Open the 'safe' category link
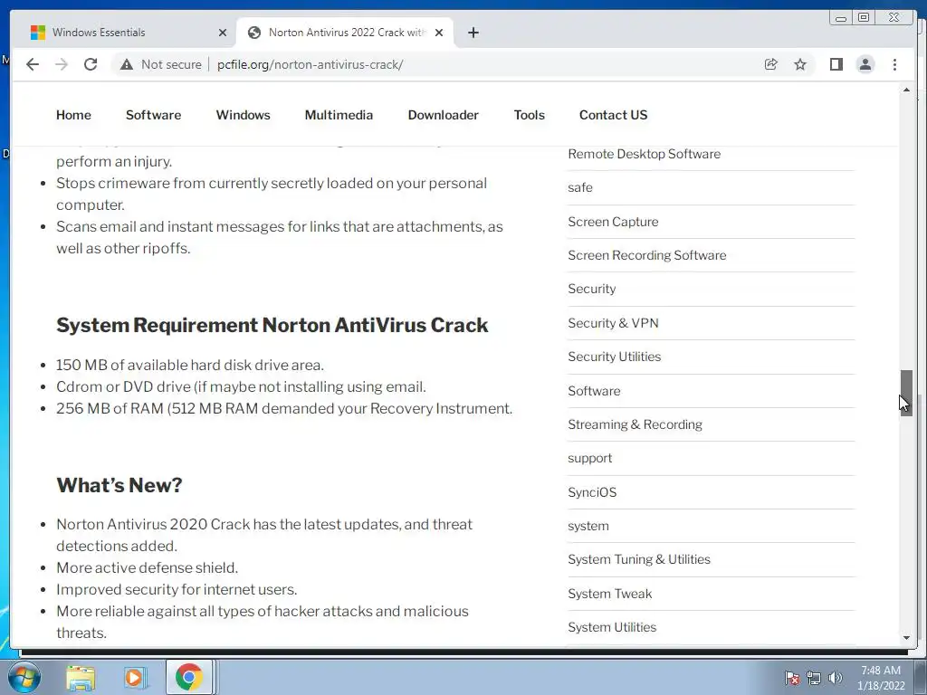Image resolution: width=927 pixels, height=695 pixels. [580, 187]
